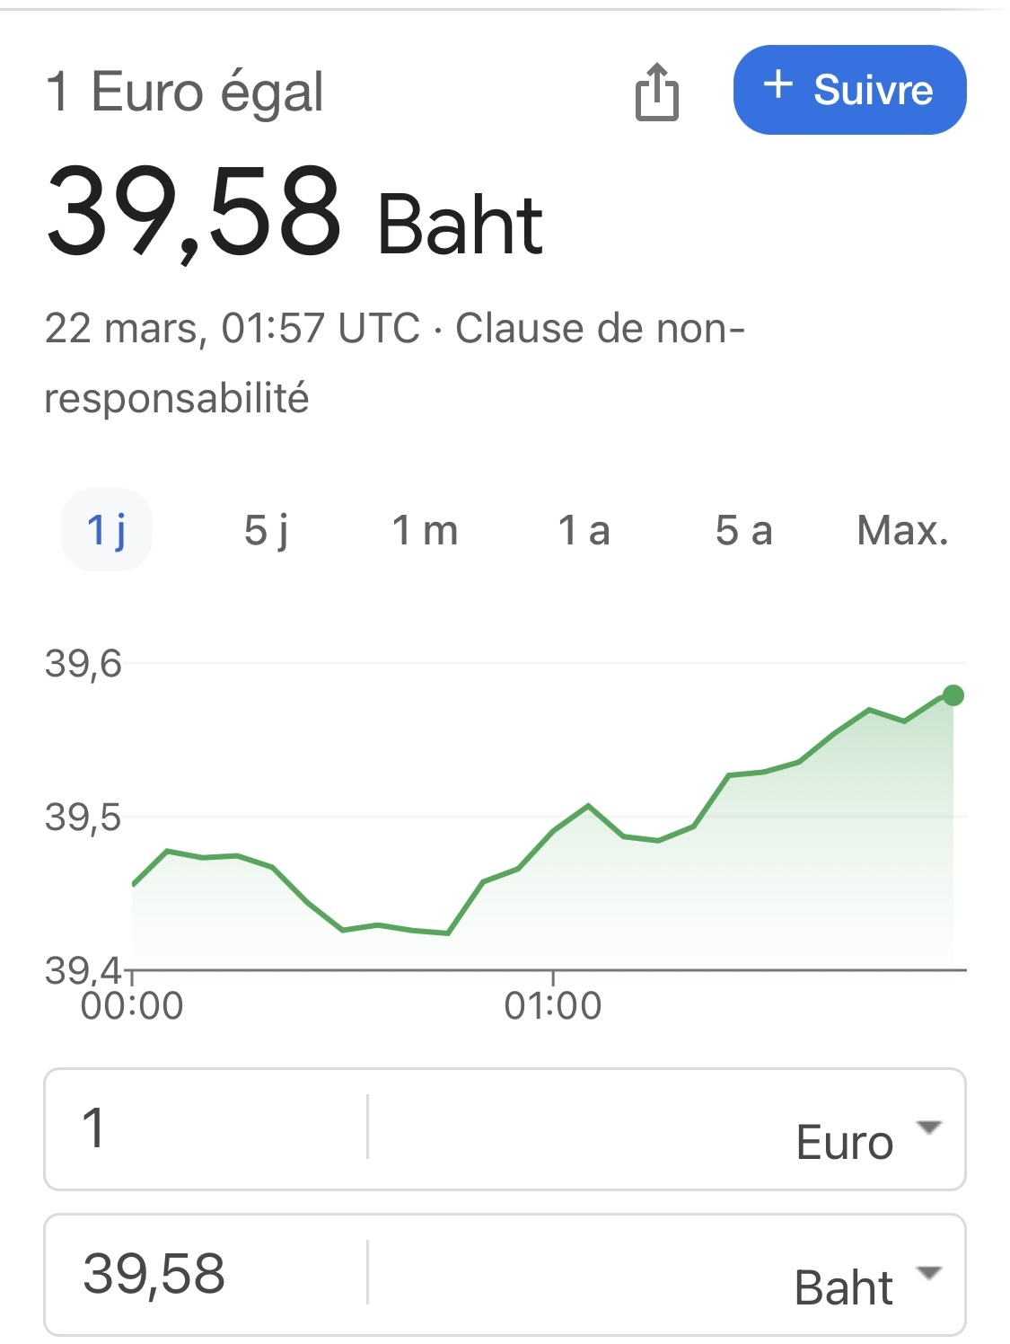The height and width of the screenshot is (1344, 1010).
Task: Focus the Baht amount field showing 39,58
Action: click(x=206, y=1274)
